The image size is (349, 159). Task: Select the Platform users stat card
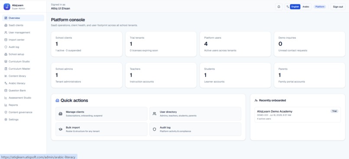click(x=235, y=44)
